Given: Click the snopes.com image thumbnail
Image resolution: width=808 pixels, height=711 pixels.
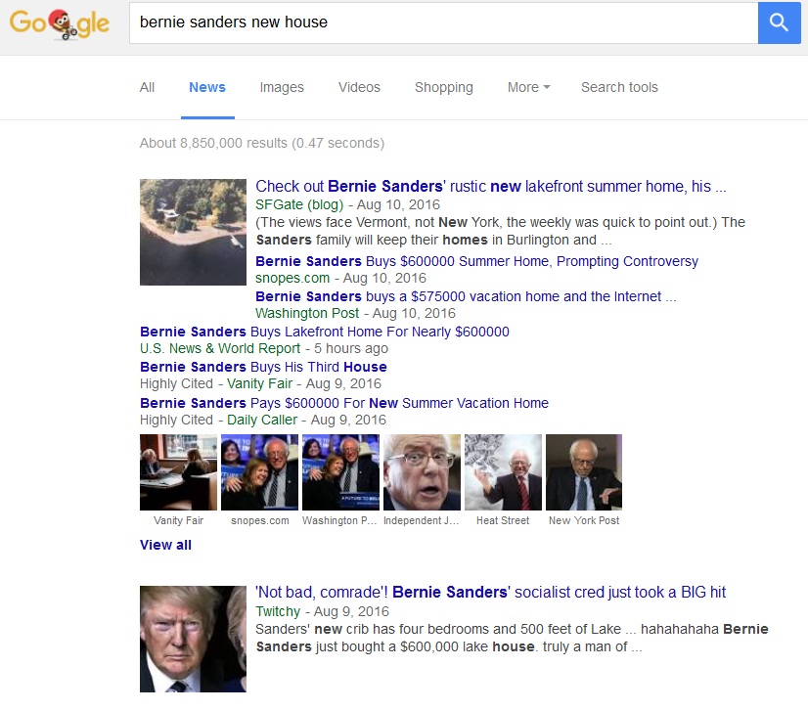Looking at the screenshot, I should tap(260, 472).
